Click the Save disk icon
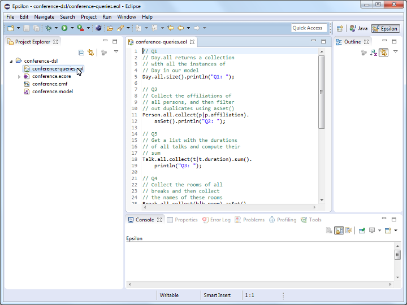Screen dimensions: 407x305 (x=27, y=28)
